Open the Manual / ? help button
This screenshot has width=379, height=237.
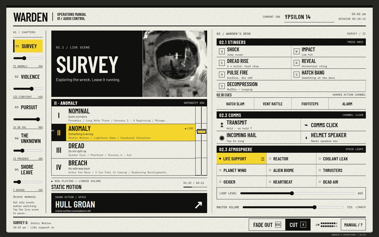point(353,225)
